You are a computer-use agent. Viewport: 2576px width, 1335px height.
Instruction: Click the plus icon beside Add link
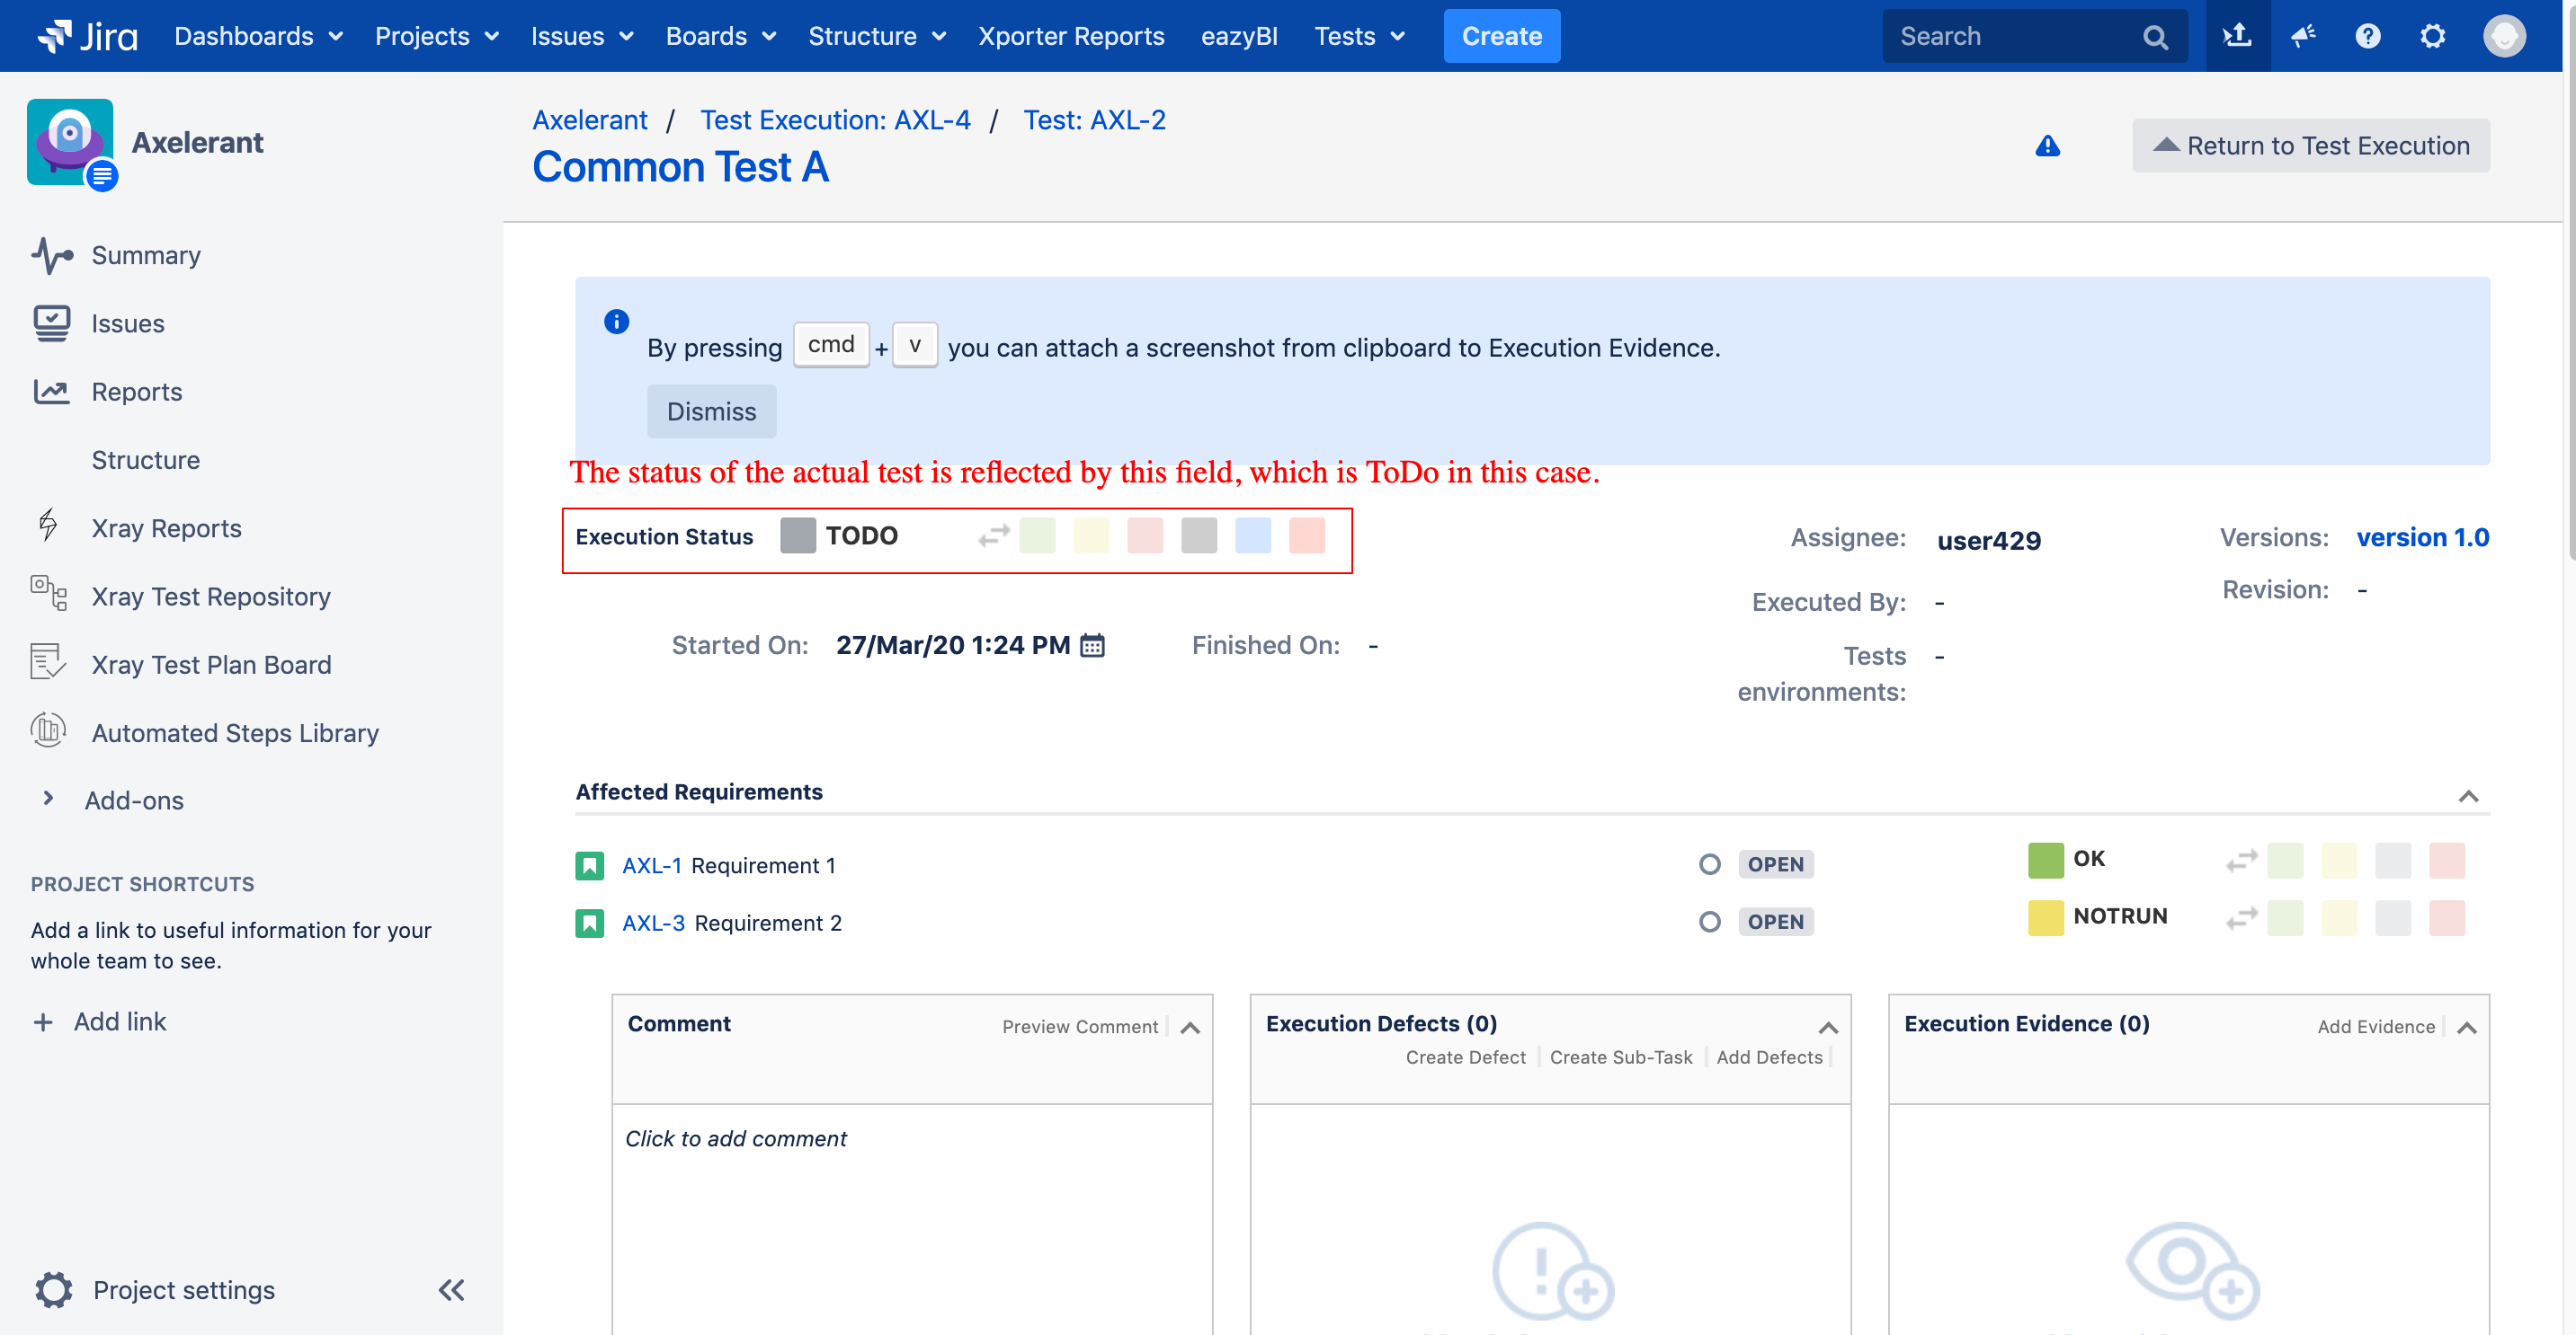pyautogui.click(x=43, y=1021)
